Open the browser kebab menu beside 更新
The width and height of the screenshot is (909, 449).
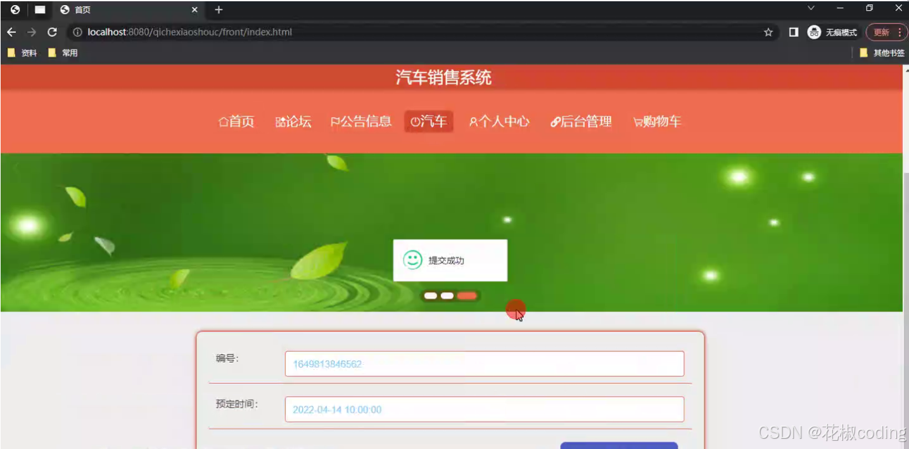click(x=901, y=32)
